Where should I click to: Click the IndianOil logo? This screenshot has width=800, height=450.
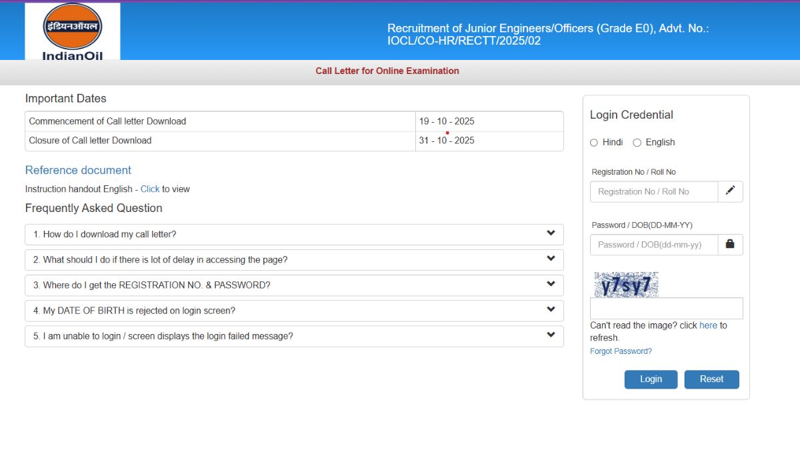[x=72, y=32]
